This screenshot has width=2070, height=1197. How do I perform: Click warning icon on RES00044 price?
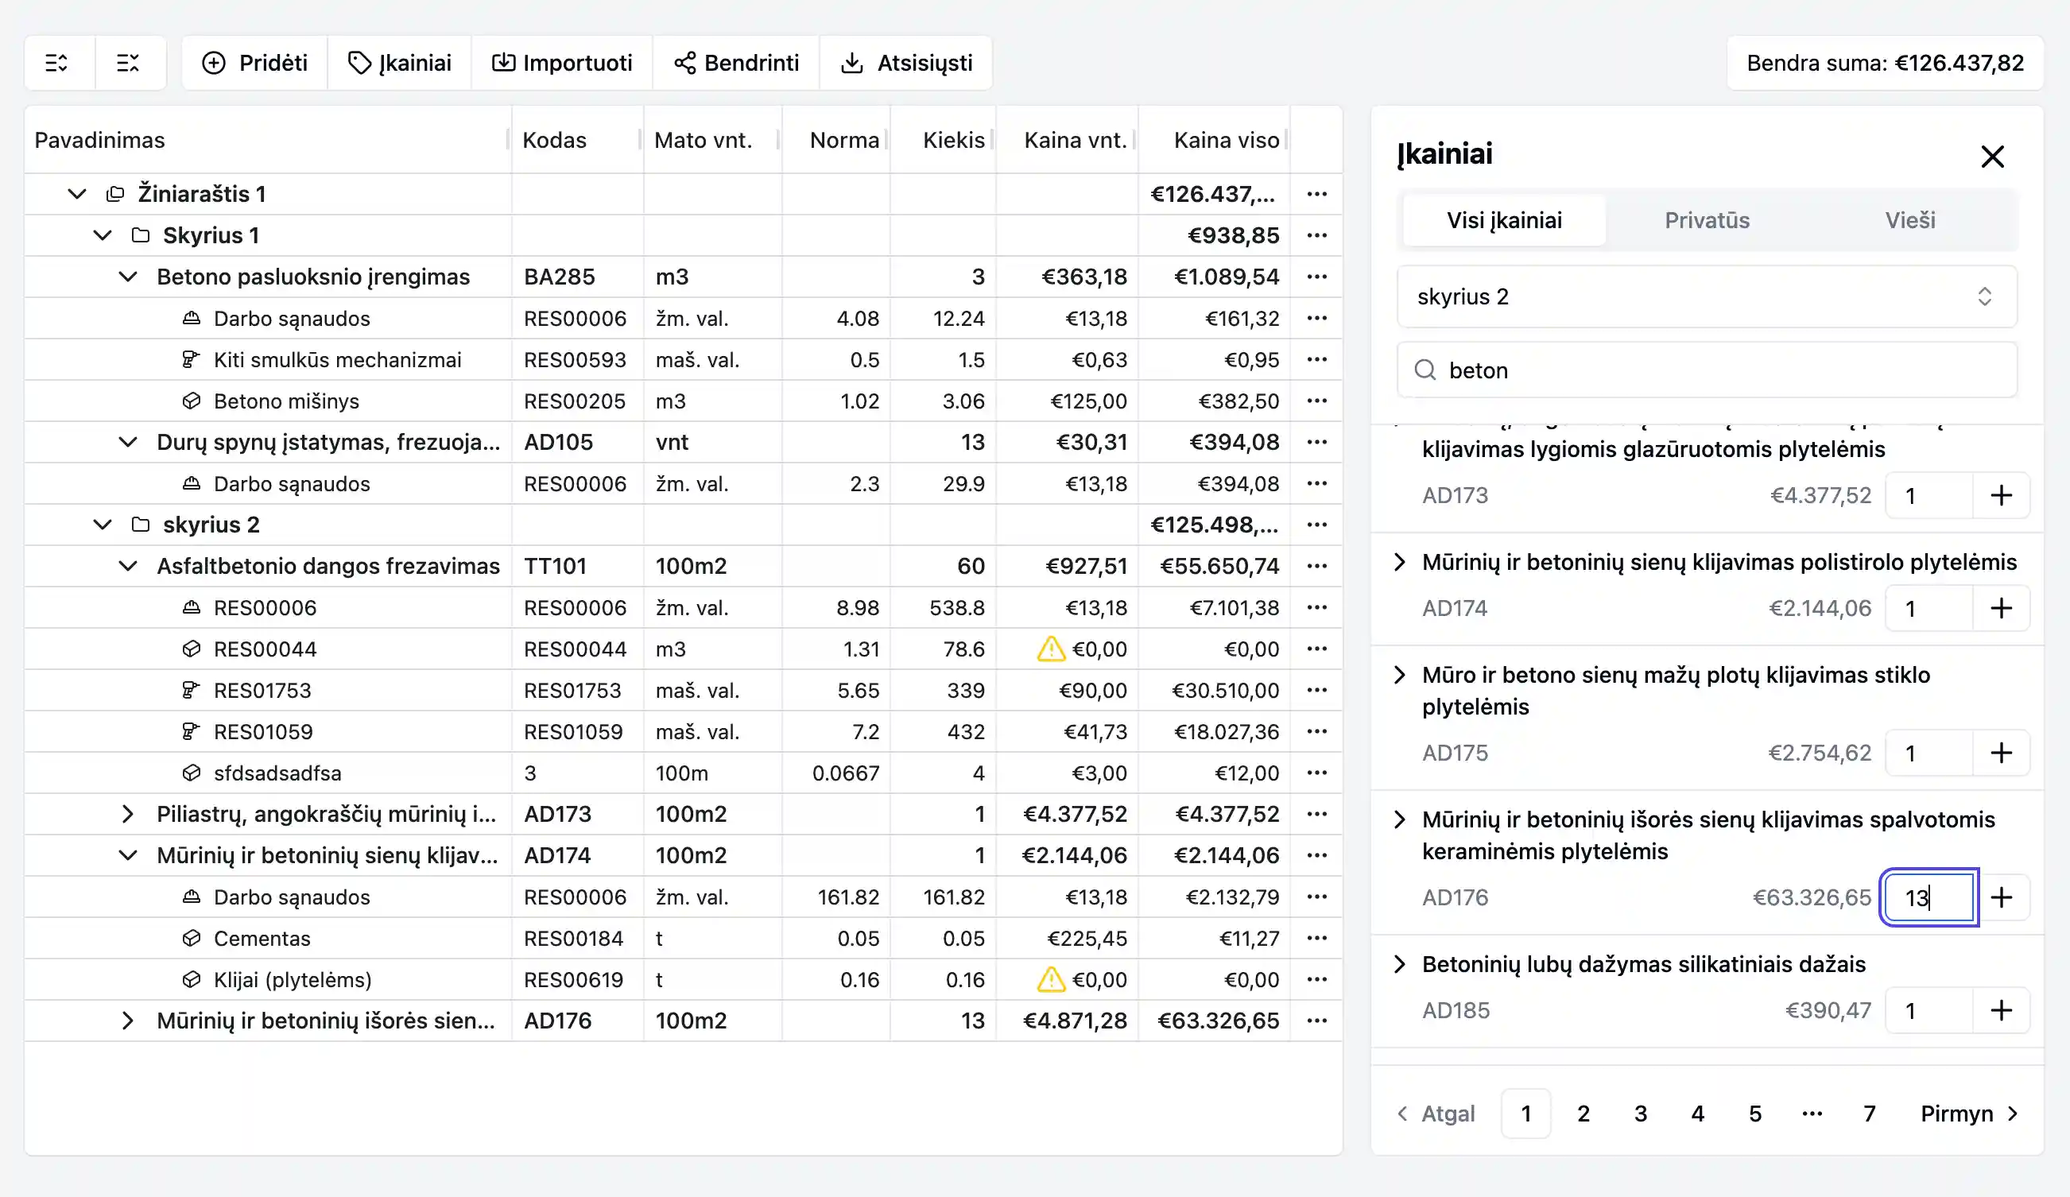tap(1051, 649)
